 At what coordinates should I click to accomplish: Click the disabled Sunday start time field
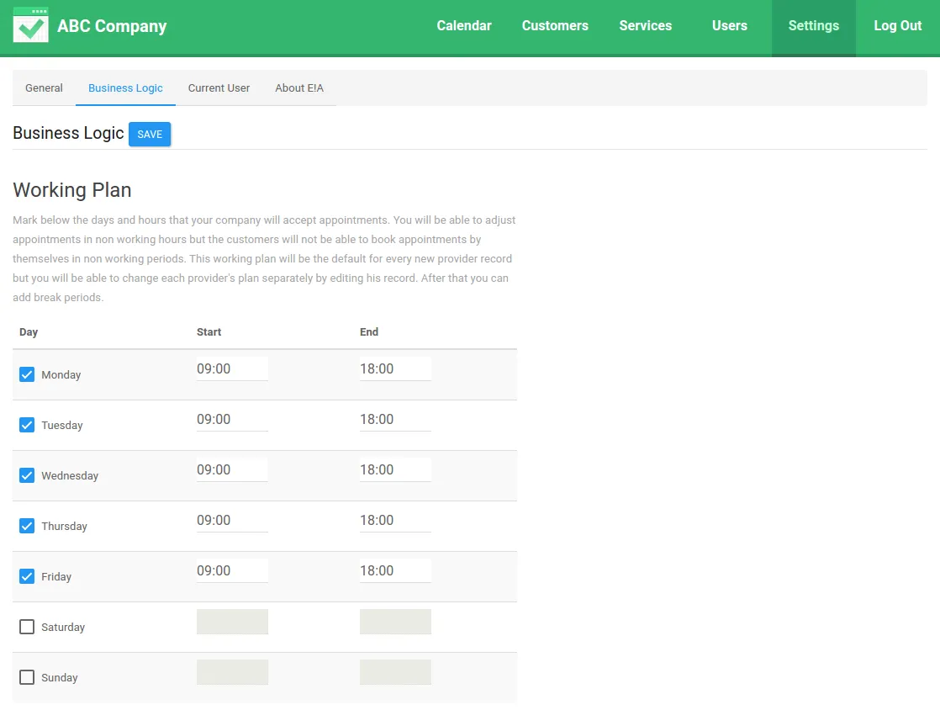(232, 672)
